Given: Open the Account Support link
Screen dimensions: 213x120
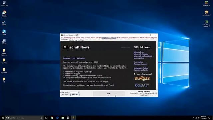Looking at the screenshot, I should tap(140, 64).
